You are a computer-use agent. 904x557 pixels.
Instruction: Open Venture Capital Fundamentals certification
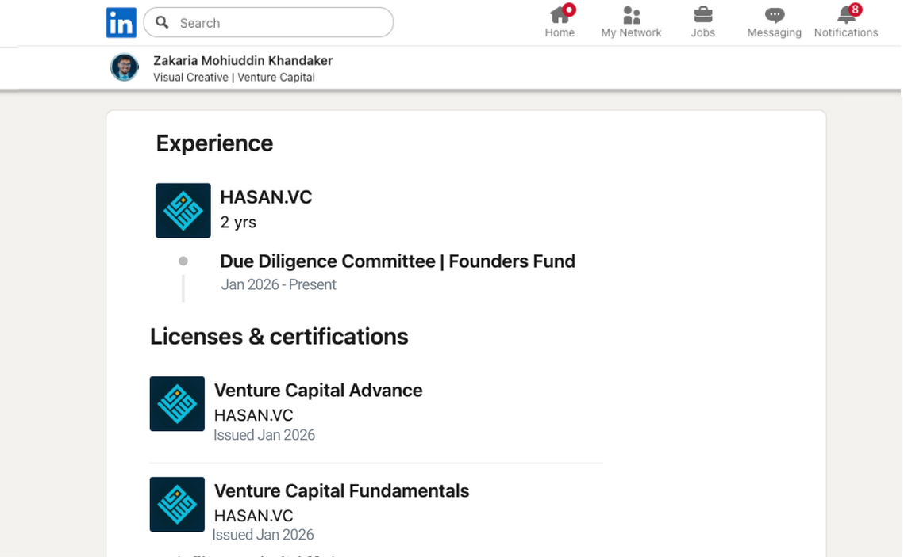[x=341, y=491]
